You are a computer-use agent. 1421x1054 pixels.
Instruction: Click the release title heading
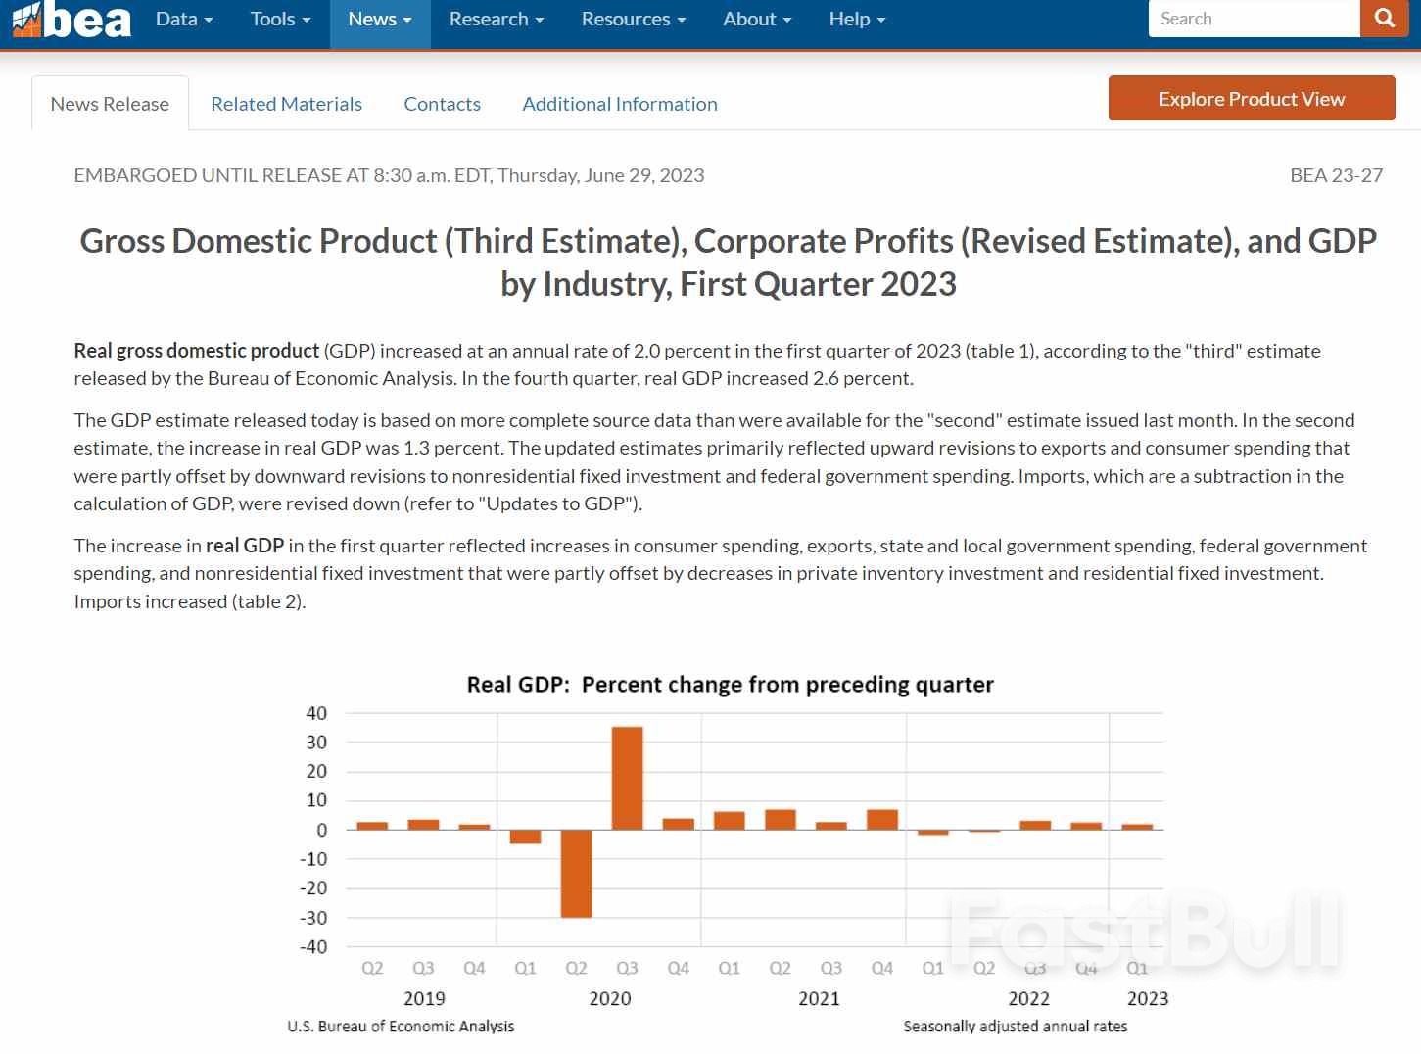tap(729, 263)
